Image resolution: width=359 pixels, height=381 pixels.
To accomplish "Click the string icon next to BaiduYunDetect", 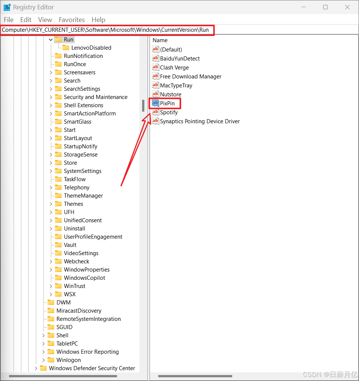I will 156,58.
